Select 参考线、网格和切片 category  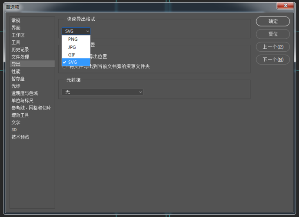(x=31, y=108)
